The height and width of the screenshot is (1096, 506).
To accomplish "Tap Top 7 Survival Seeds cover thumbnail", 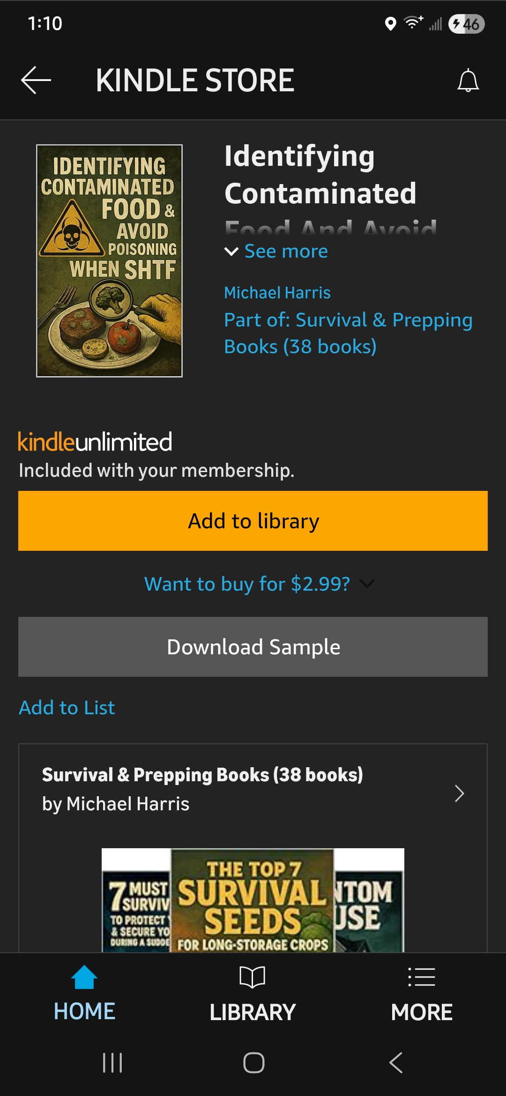I will [x=253, y=900].
